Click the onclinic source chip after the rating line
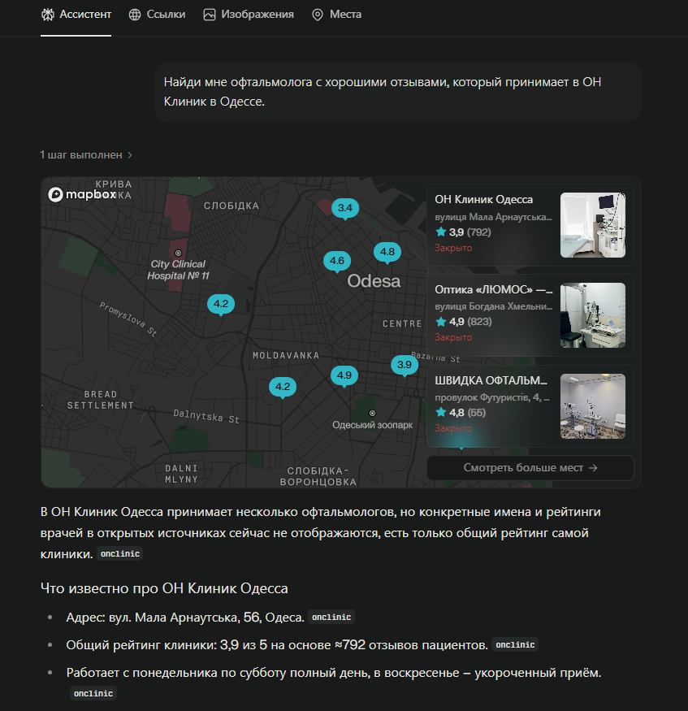Screen dimensions: 688x711 [x=515, y=645]
